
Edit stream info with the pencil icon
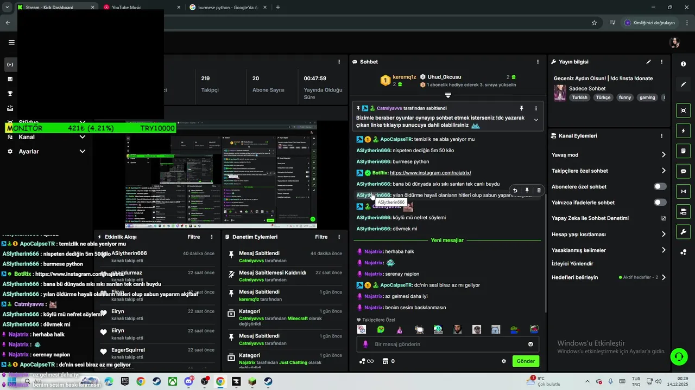[648, 62]
